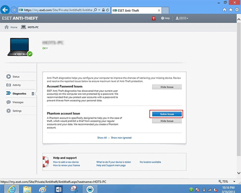241x193 pixels.
Task: Click the Diagnostics sidebar icon
Action: (x=8, y=93)
